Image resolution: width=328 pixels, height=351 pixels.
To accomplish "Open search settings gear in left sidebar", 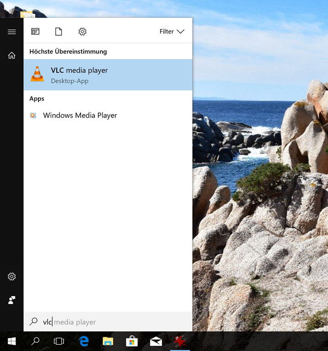I will click(12, 277).
